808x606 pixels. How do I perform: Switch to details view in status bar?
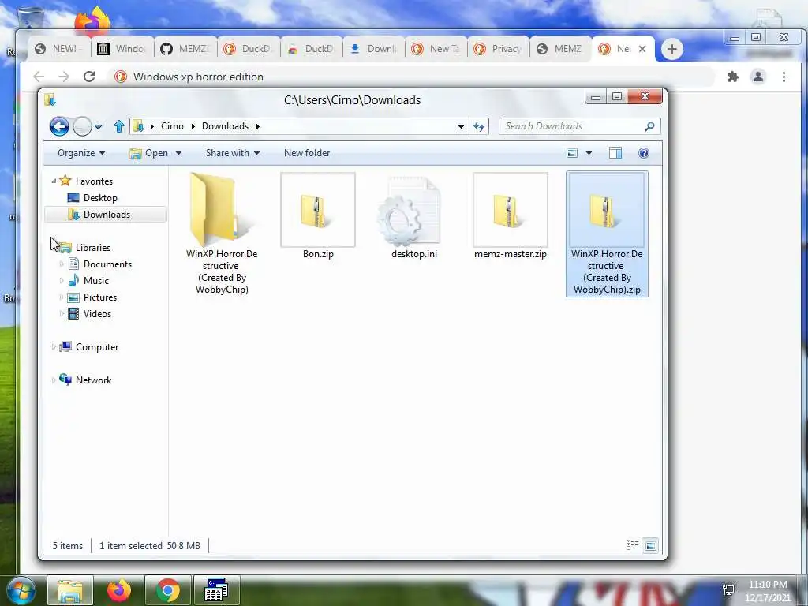click(632, 545)
